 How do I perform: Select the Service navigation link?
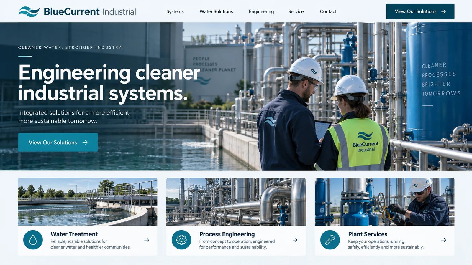click(296, 11)
